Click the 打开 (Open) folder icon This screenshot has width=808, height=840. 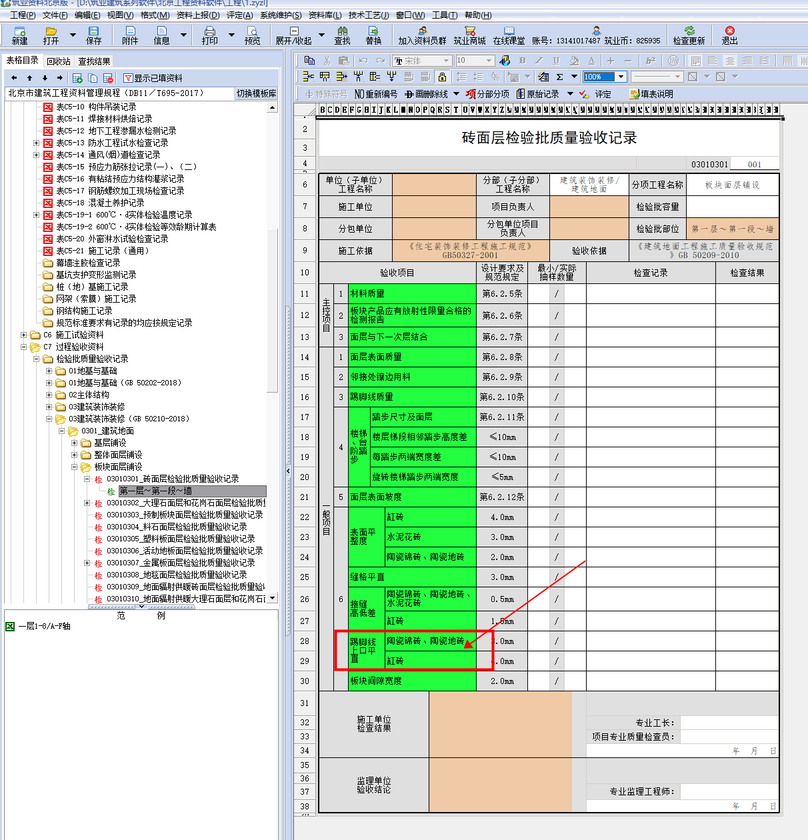[51, 35]
